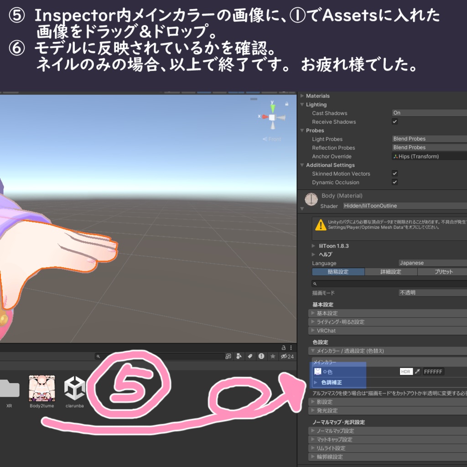Viewport: 467px width, 467px height.
Task: Select the Body2tume texture asset
Action: (42, 392)
